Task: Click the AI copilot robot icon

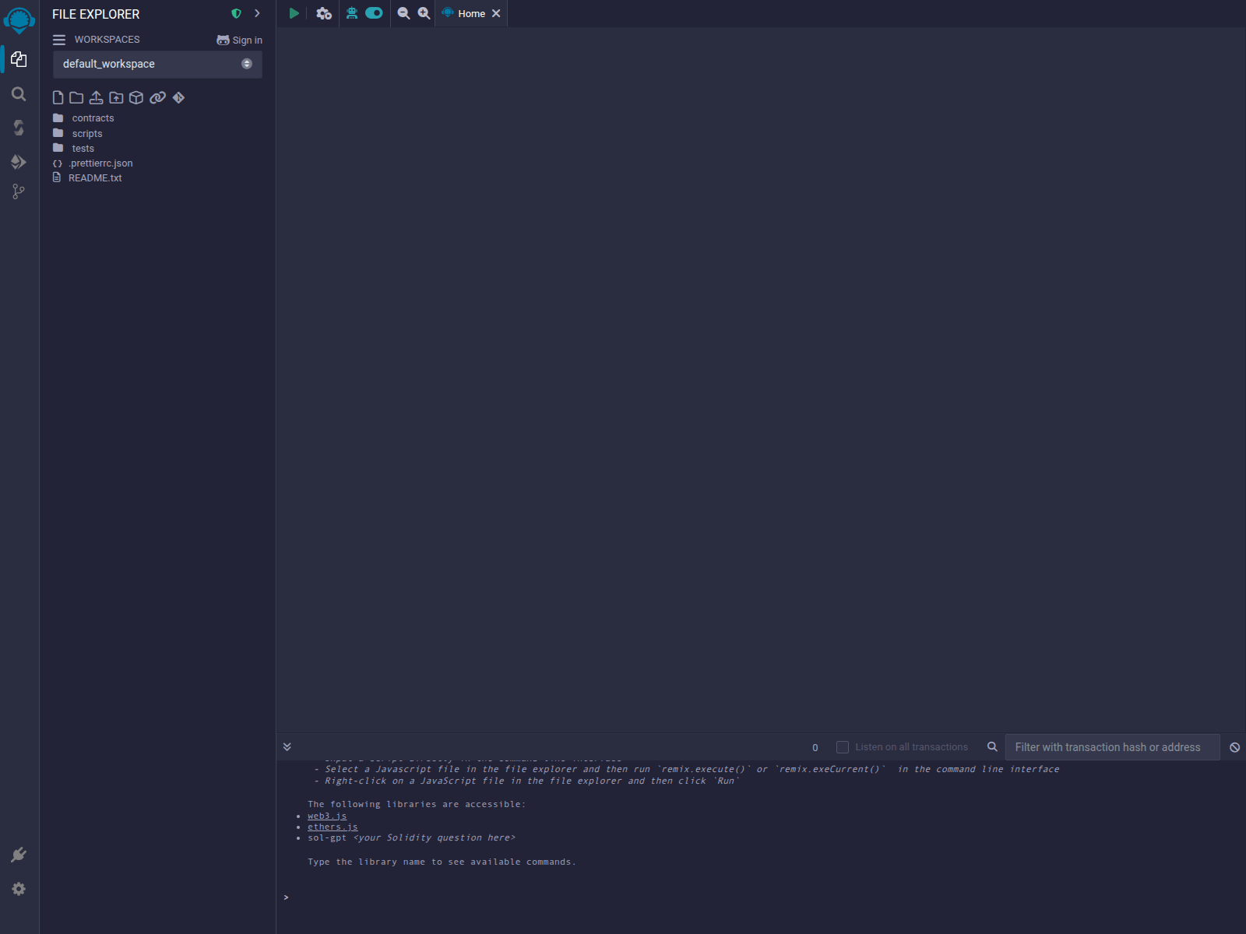Action: coord(352,13)
